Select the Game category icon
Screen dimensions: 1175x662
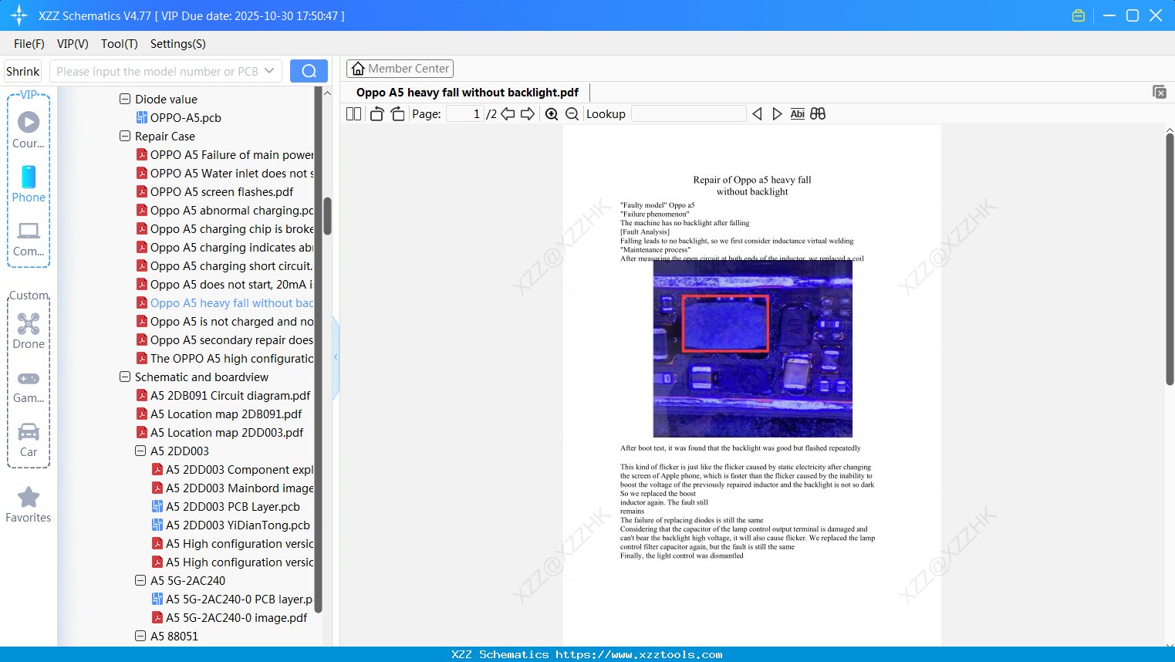(29, 386)
